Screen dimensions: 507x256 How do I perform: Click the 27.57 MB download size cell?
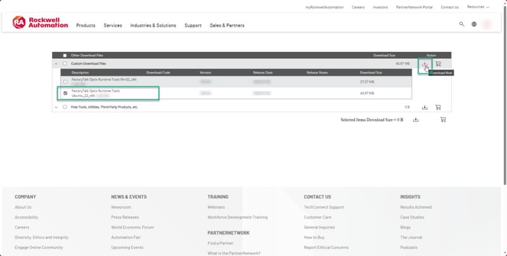pos(367,82)
